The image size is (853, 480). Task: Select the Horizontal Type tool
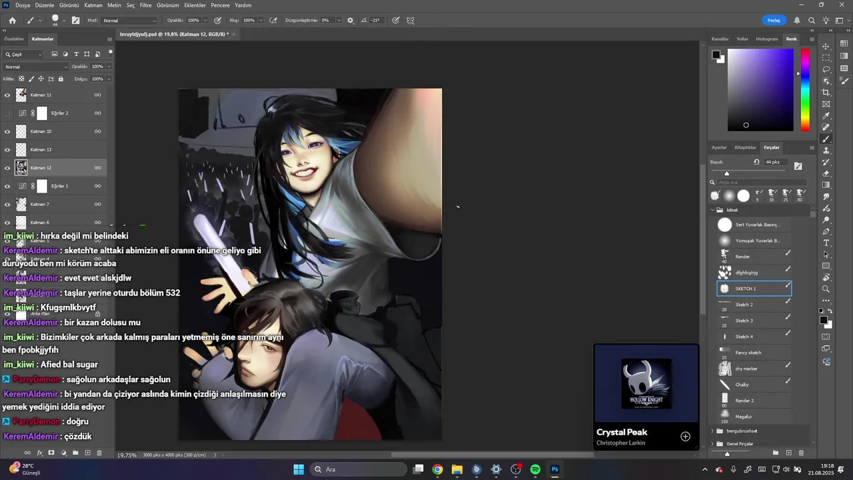(826, 243)
